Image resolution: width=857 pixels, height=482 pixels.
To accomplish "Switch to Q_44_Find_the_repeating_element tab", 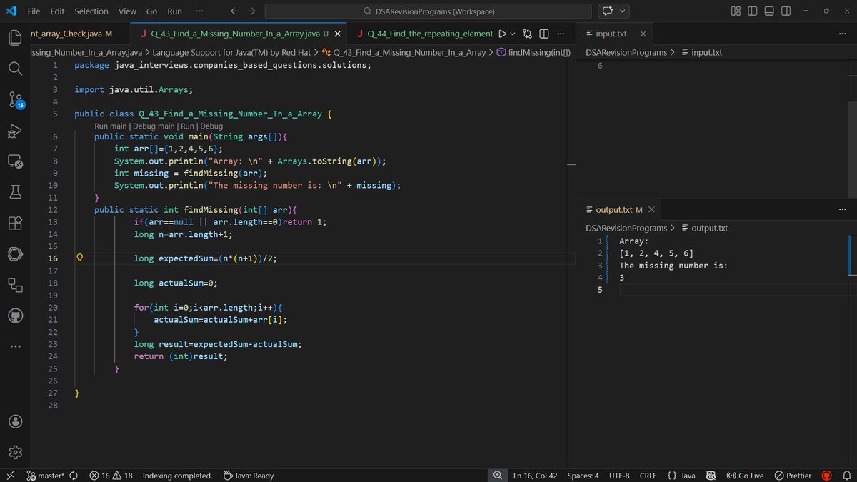I will (424, 34).
